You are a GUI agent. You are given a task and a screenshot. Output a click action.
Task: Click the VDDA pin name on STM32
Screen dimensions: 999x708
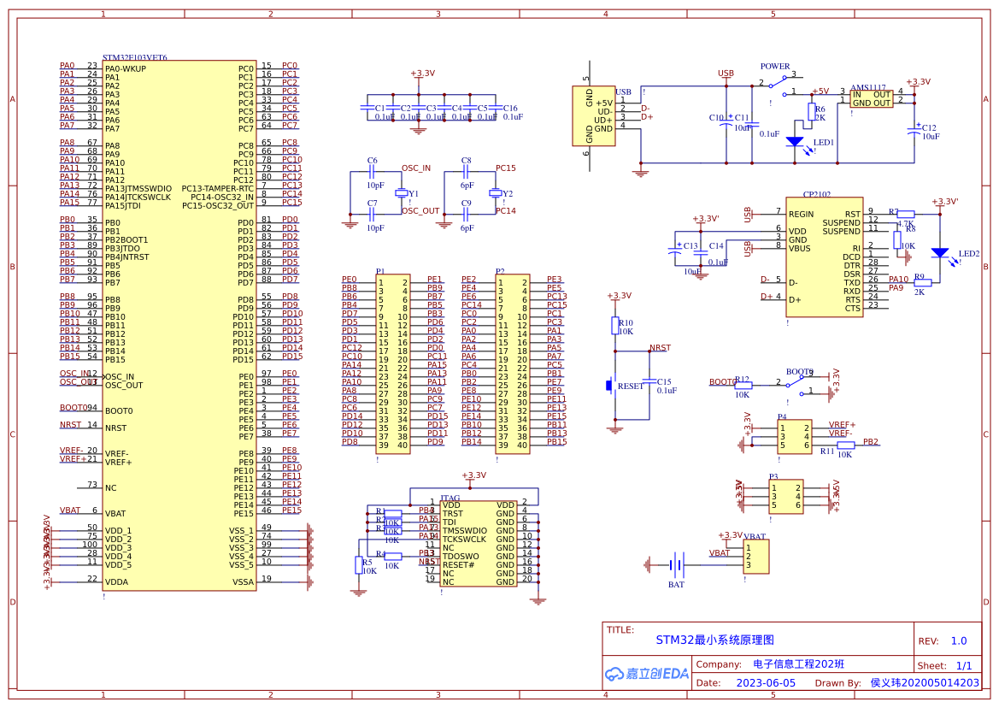tap(116, 581)
